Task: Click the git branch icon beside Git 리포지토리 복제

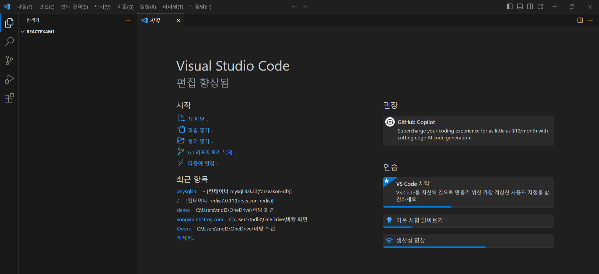Action: 181,151
